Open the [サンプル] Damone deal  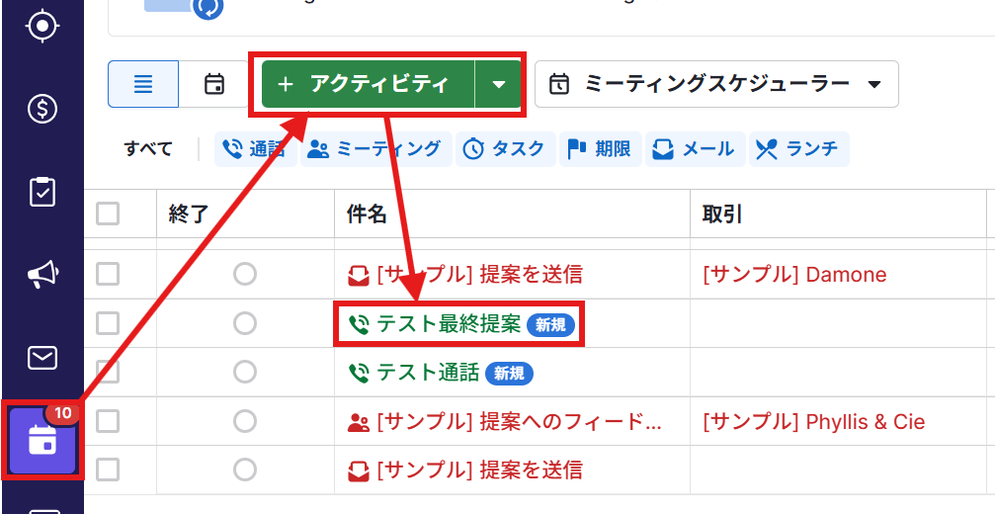(x=794, y=275)
